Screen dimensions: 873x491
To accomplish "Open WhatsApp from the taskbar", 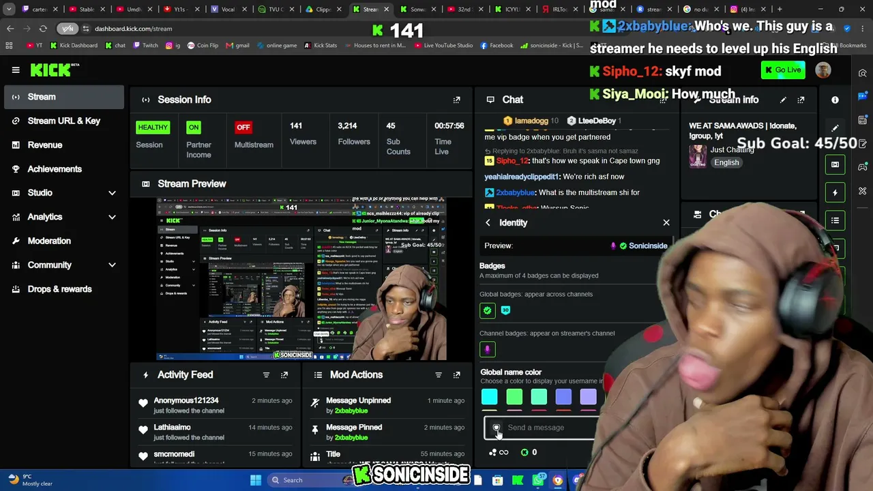I will (538, 480).
